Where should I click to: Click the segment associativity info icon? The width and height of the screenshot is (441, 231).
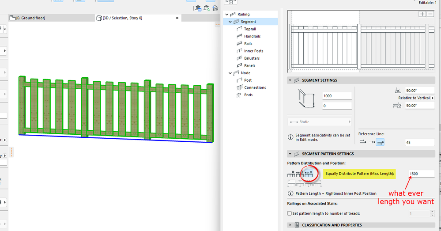click(x=290, y=137)
